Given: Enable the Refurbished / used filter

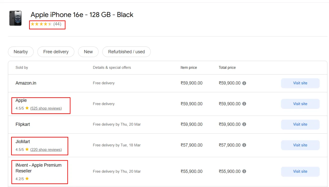Looking at the screenshot, I should (126, 52).
